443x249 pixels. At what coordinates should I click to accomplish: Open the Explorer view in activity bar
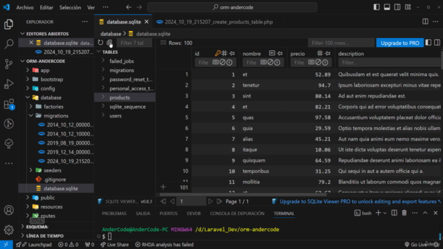(9, 24)
